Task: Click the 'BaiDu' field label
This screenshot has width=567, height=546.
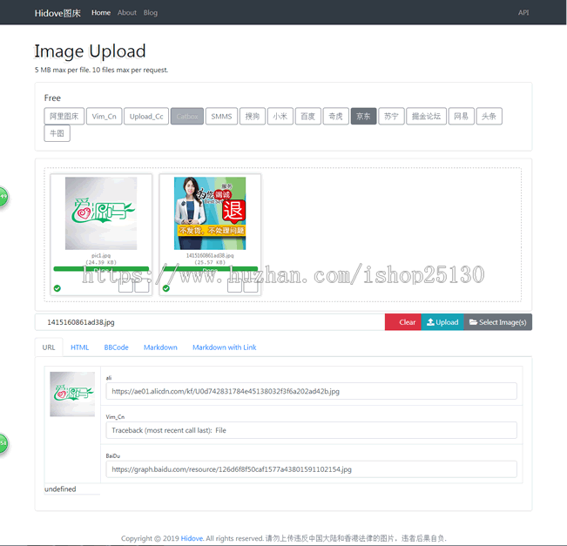Action: pos(113,456)
